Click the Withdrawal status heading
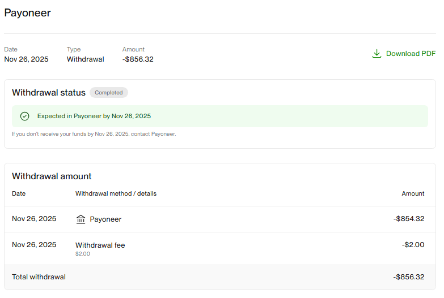The image size is (444, 298). (49, 93)
